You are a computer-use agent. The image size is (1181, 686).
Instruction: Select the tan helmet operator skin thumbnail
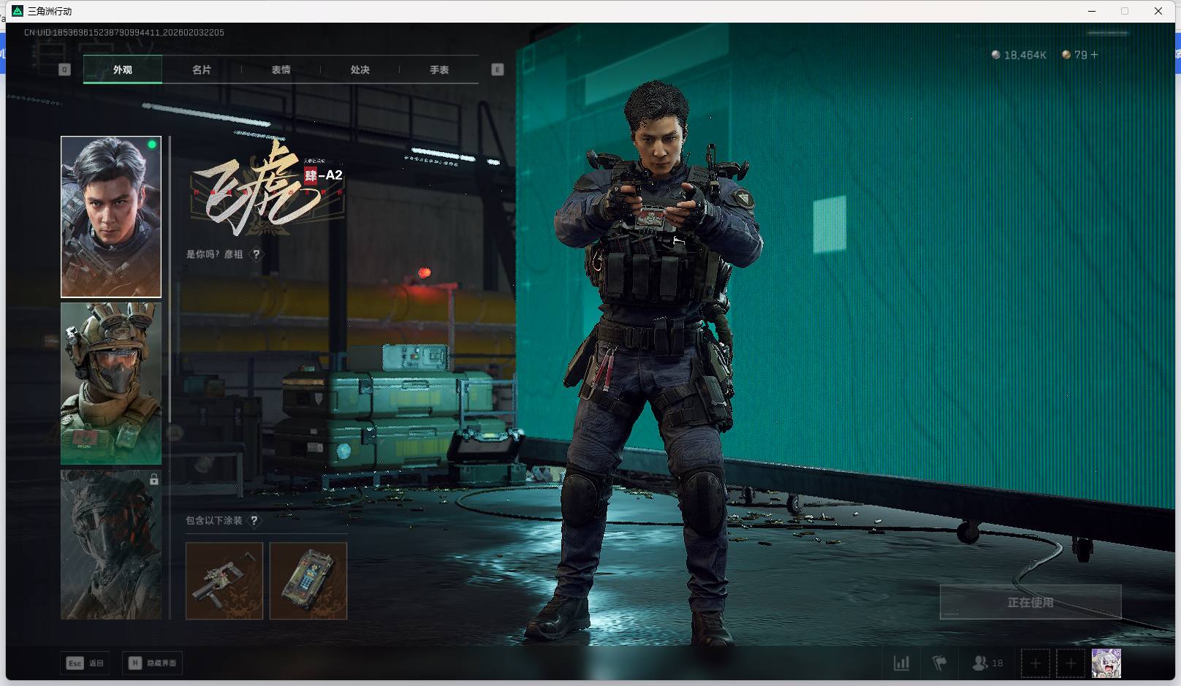pos(111,384)
